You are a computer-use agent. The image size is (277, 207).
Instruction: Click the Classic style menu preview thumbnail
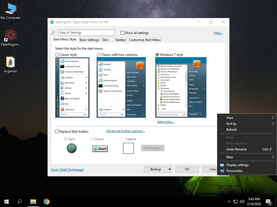(72, 88)
